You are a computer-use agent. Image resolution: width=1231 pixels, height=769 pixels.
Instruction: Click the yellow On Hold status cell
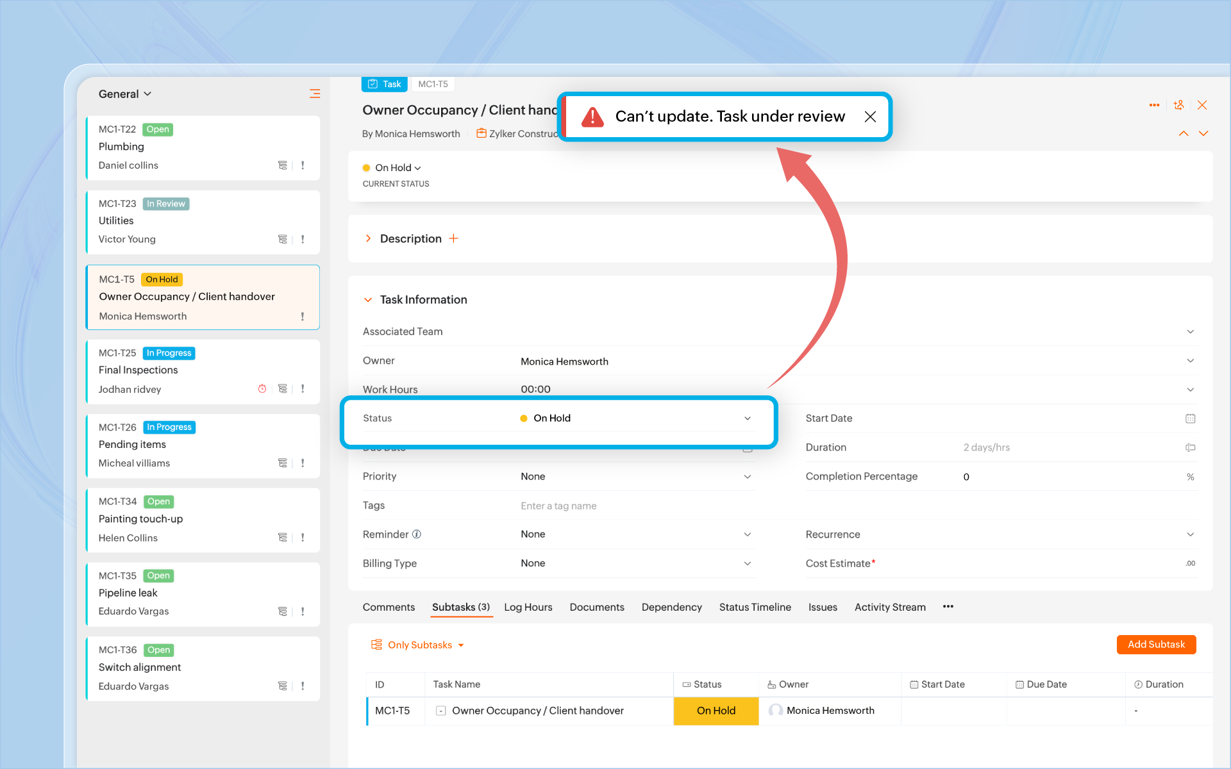[716, 711]
